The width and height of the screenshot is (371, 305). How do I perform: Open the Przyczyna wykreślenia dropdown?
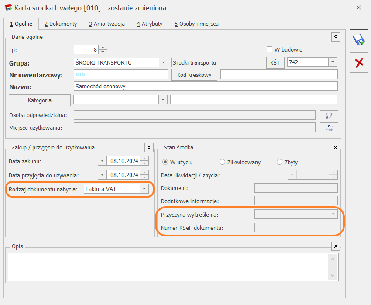333,214
